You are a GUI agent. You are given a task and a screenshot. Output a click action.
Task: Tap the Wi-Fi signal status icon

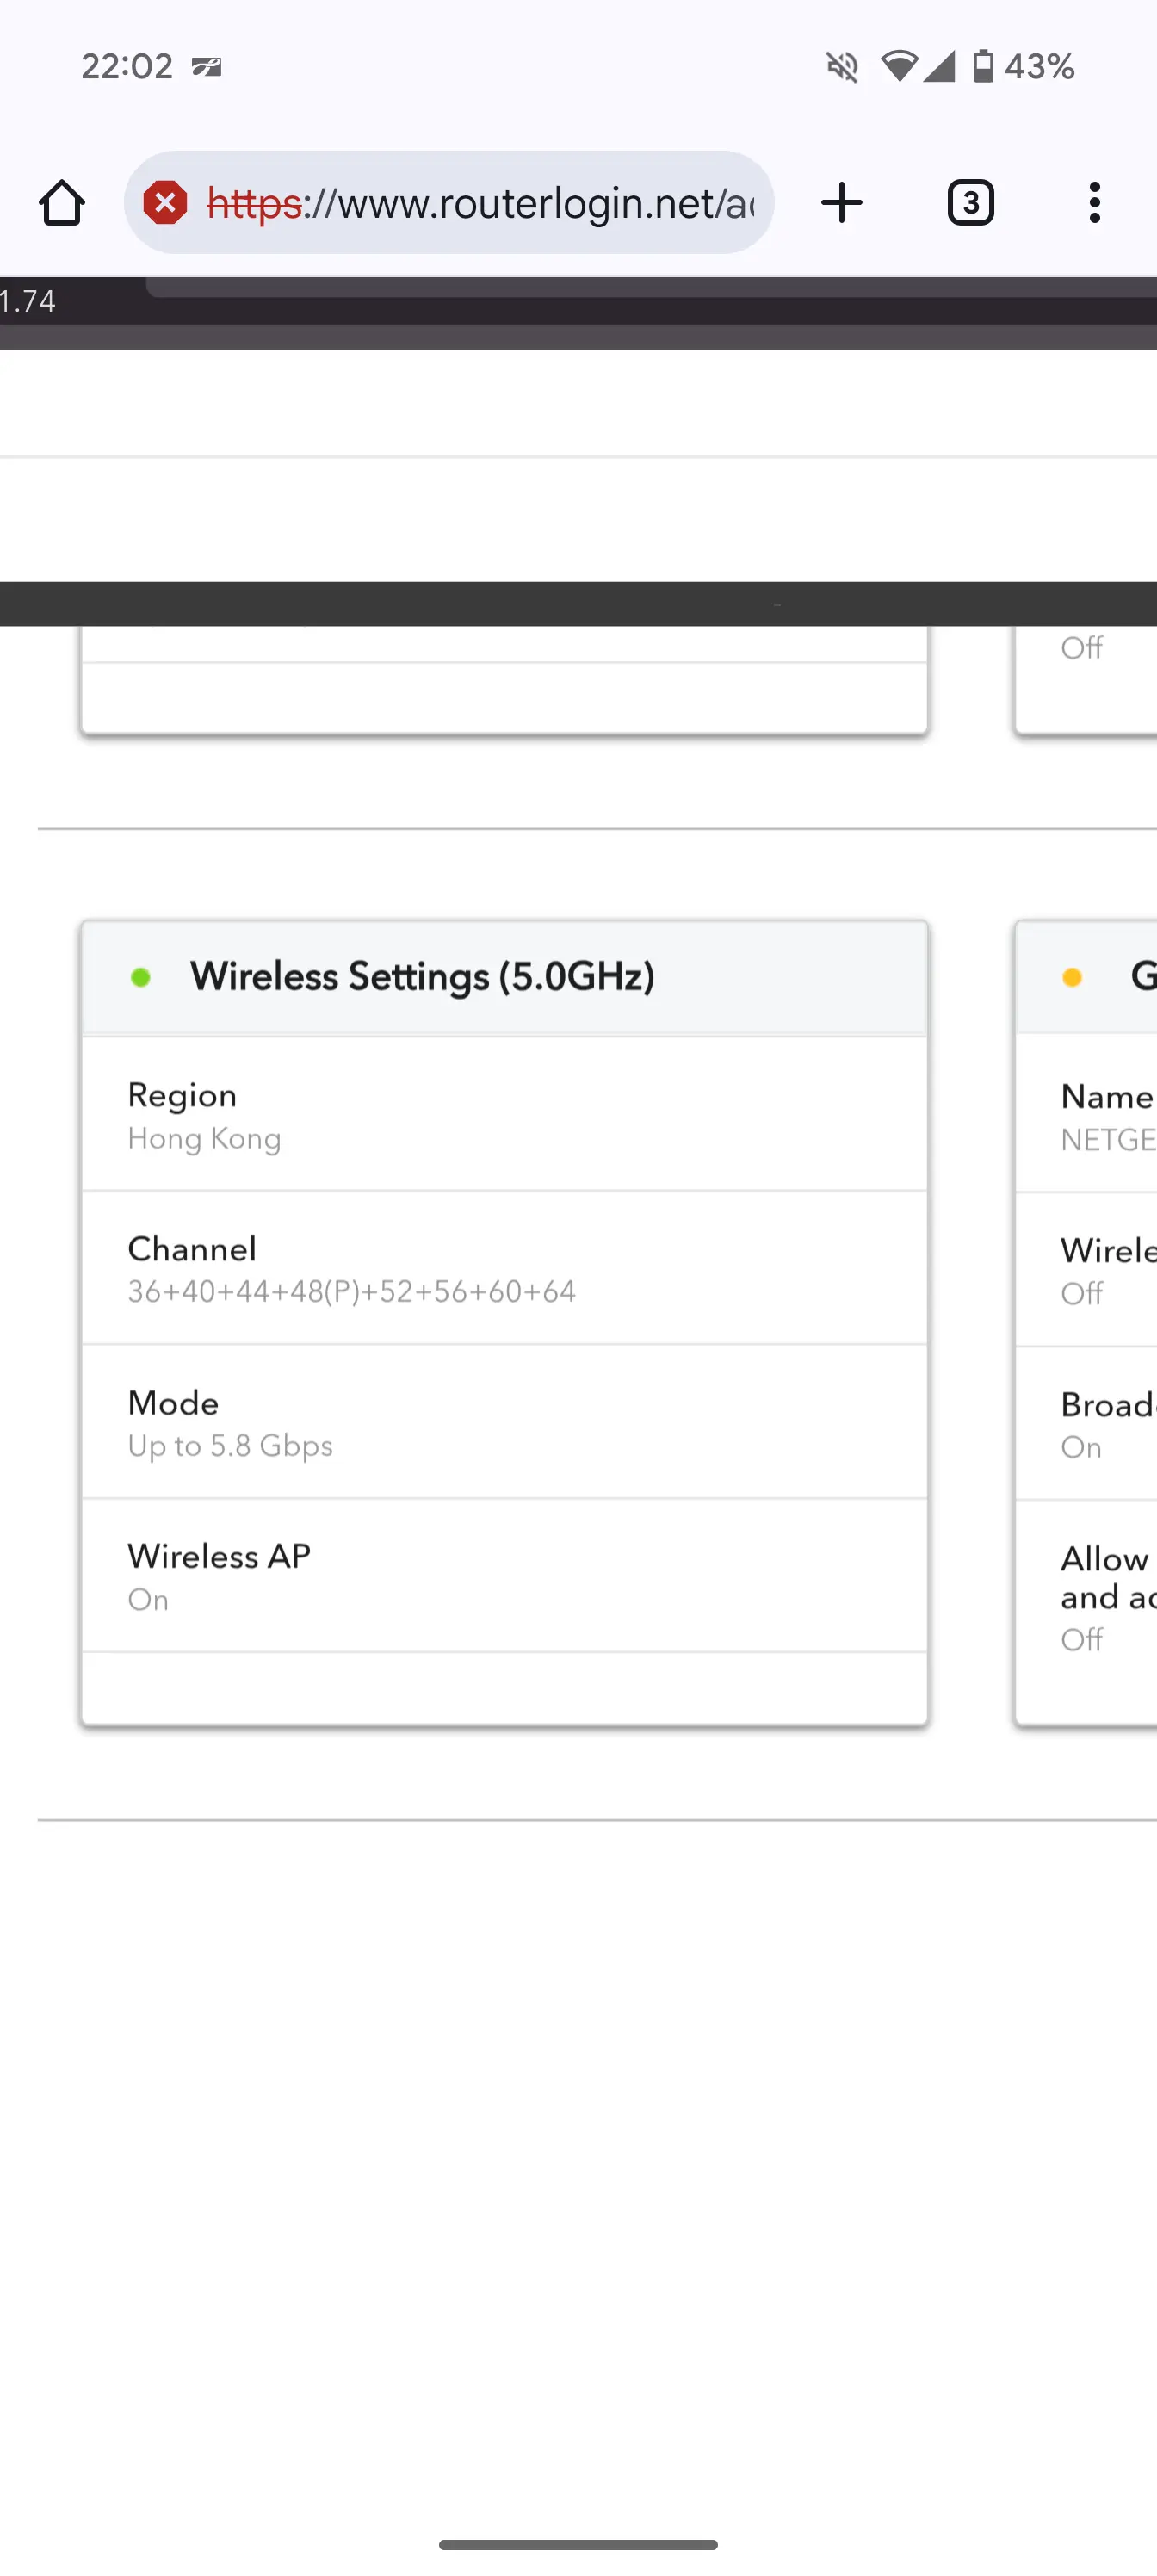point(899,66)
